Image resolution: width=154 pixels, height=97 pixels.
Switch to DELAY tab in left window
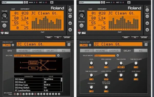pos(50,51)
